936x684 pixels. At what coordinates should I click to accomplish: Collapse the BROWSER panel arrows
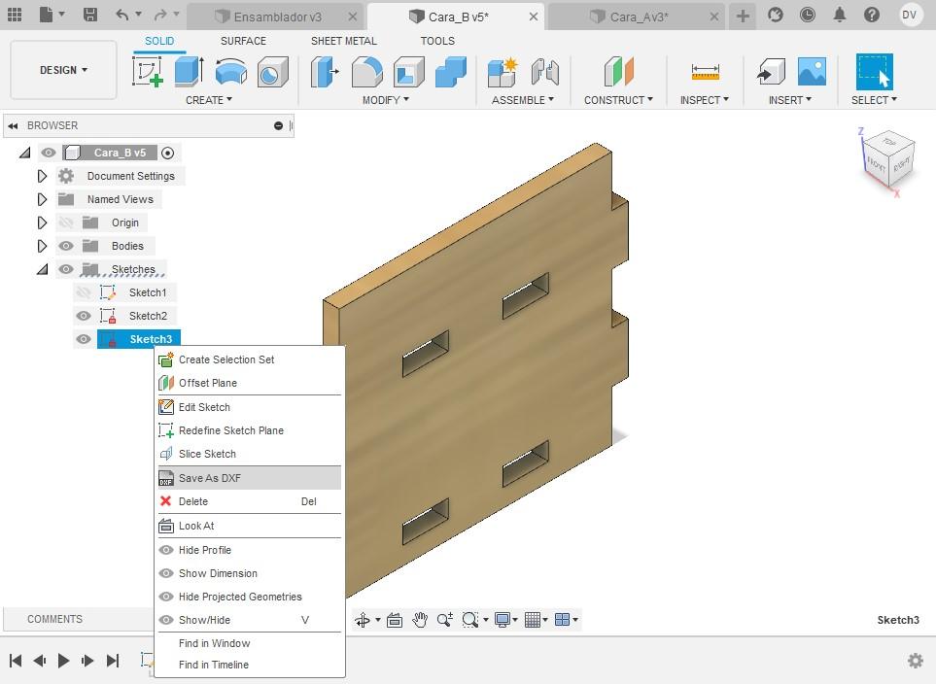pos(13,126)
